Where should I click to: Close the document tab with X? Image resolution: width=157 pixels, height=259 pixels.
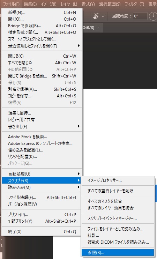[98, 28]
